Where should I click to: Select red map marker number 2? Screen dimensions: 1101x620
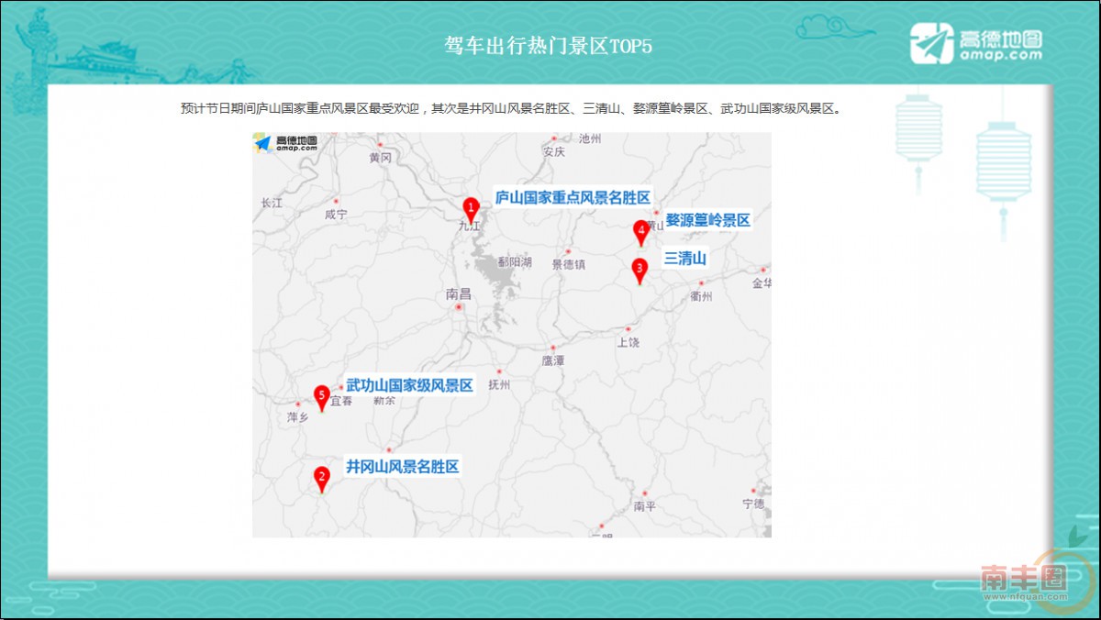click(x=321, y=477)
